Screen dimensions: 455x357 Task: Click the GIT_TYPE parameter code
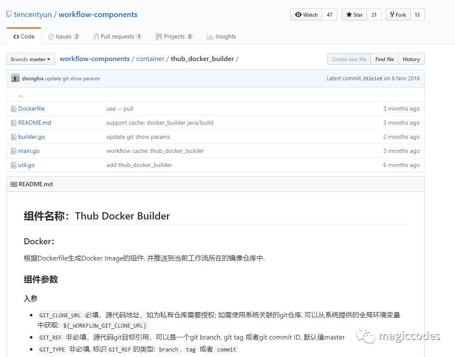coord(52,349)
